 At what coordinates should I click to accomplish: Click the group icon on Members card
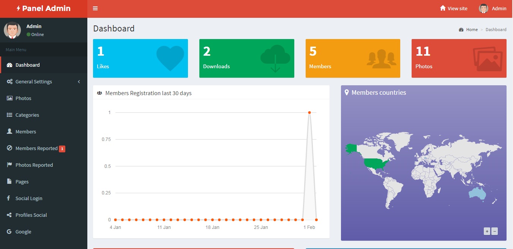coord(381,60)
